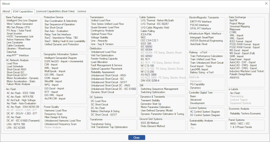This screenshot has height=142, width=270.
Task: Click 'Induction Machine Load Ticket' text
Action: click(x=247, y=71)
